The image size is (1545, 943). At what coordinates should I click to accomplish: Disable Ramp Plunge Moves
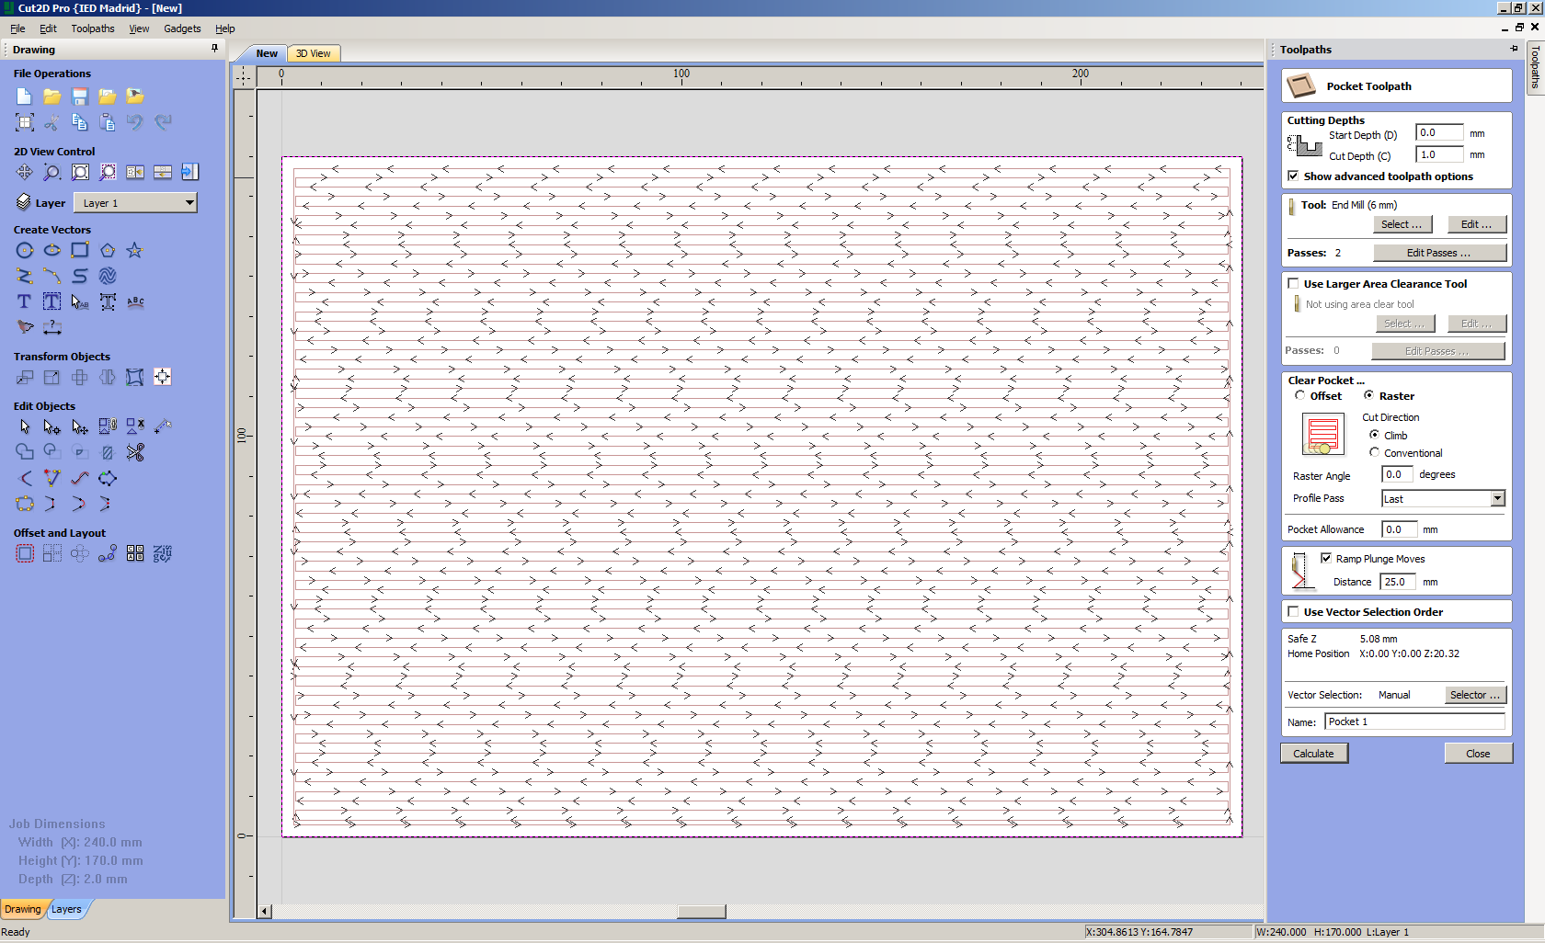(x=1326, y=558)
